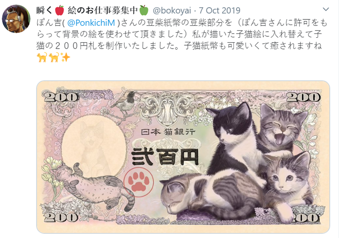Click the sparkles emoji after cat emojis
This screenshot has width=339, height=238.
[x=66, y=57]
